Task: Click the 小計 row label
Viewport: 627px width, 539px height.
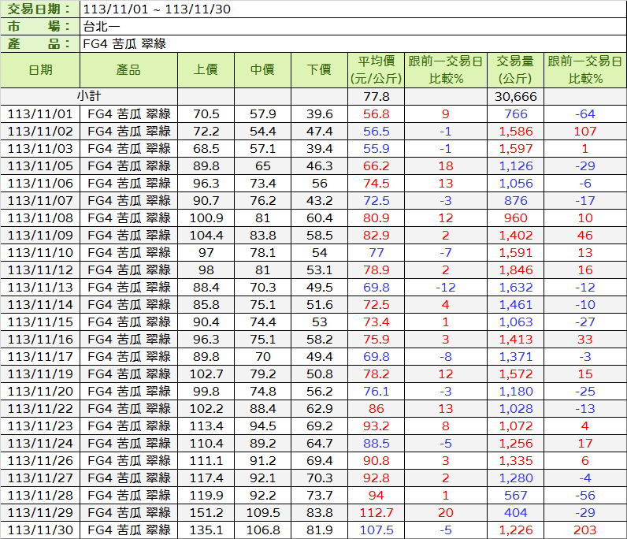Action: click(x=88, y=96)
